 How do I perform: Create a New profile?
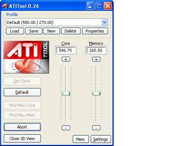pos(51,31)
